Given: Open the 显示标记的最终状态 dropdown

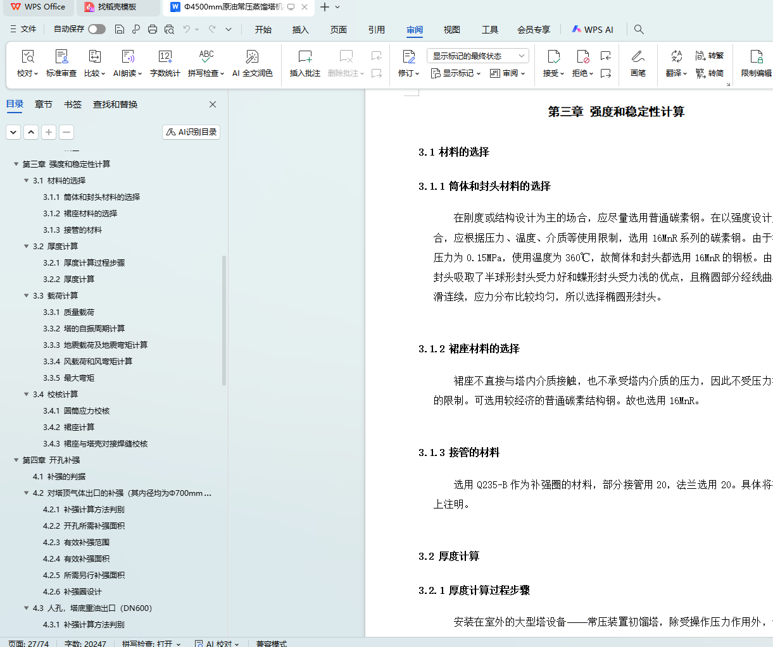Looking at the screenshot, I should [477, 56].
